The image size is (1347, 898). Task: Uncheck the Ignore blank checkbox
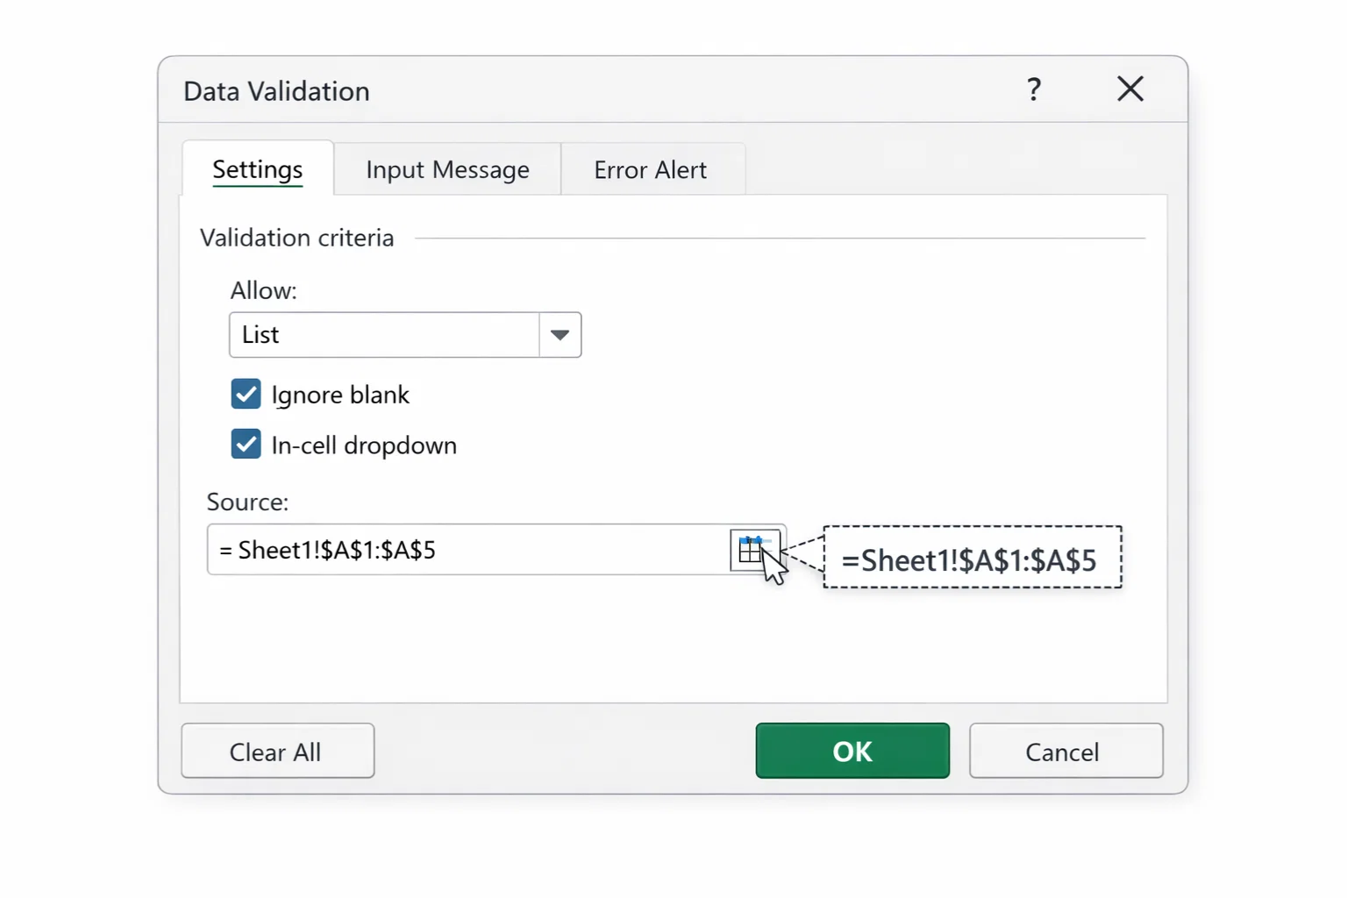pos(246,394)
